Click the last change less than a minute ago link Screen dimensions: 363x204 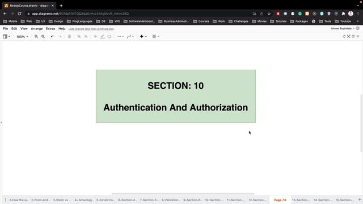(91, 29)
